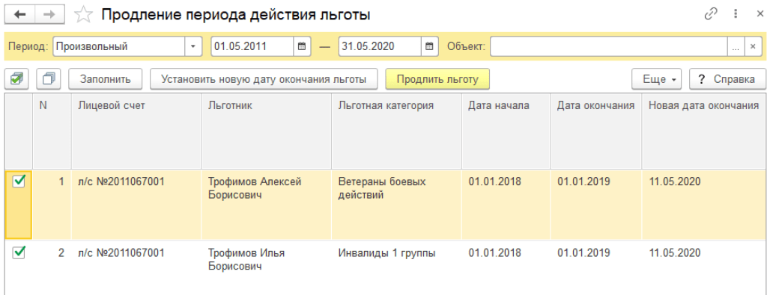This screenshot has height=295, width=770.
Task: Add form to favorites with star icon
Action: (x=83, y=15)
